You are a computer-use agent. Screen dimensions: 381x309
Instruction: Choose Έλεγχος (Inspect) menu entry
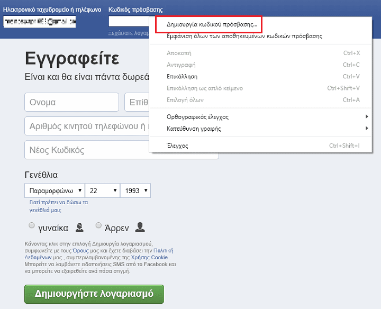pyautogui.click(x=261, y=146)
